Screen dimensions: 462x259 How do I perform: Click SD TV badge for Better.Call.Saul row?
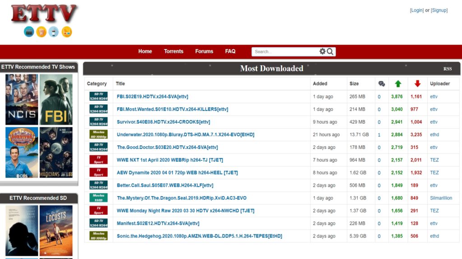98,185
